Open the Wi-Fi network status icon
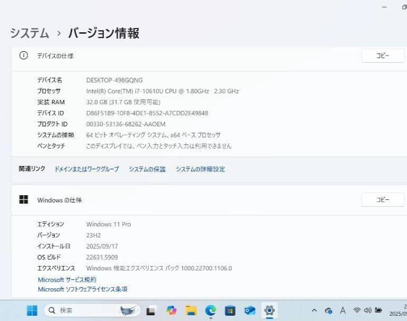The height and width of the screenshot is (321, 407). coord(357,310)
